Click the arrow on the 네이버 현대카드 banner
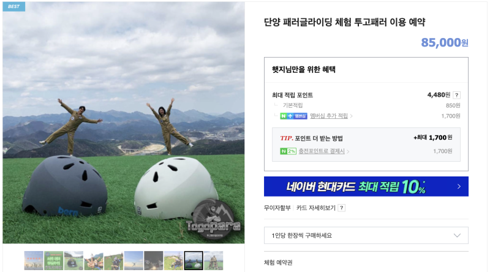490x272 pixels. point(459,187)
